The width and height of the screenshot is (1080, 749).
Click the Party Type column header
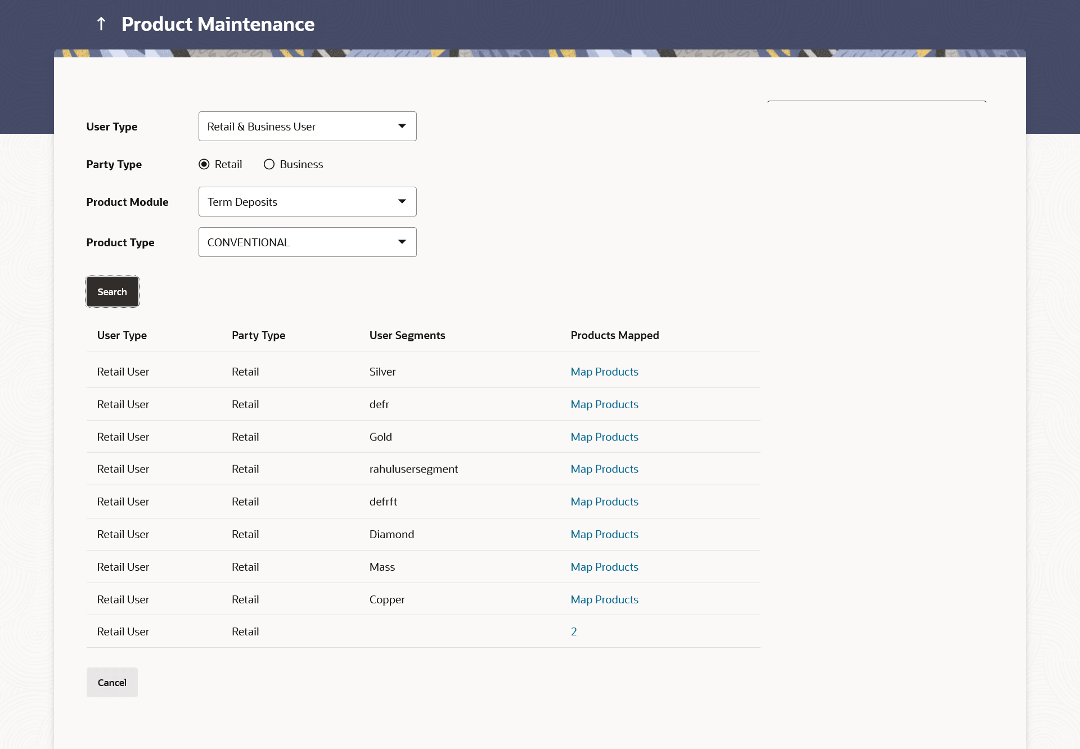(x=258, y=335)
